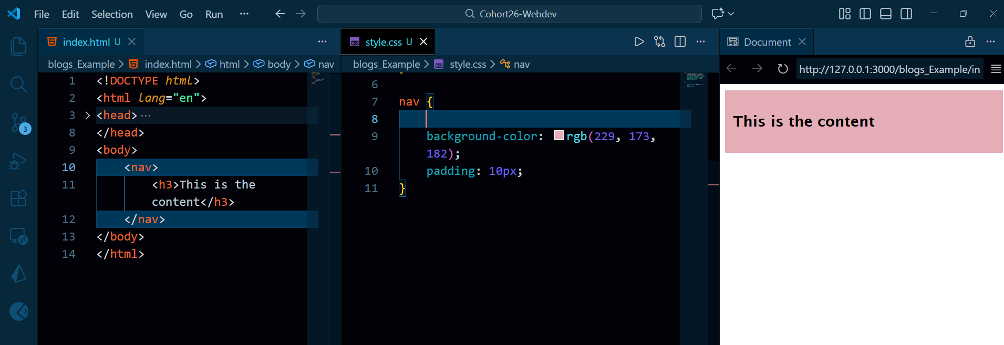This screenshot has width=1004, height=345.
Task: Open the View menu
Action: (x=156, y=14)
